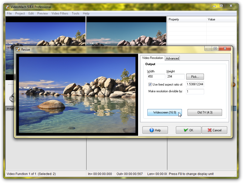Click the Height input field
This screenshot has width=243, height=183.
(x=175, y=77)
